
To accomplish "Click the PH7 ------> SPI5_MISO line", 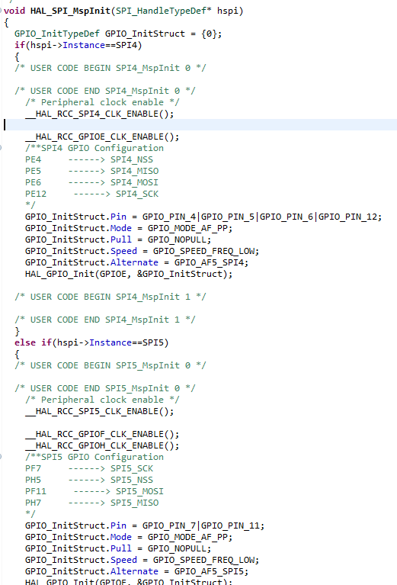I will [x=91, y=503].
